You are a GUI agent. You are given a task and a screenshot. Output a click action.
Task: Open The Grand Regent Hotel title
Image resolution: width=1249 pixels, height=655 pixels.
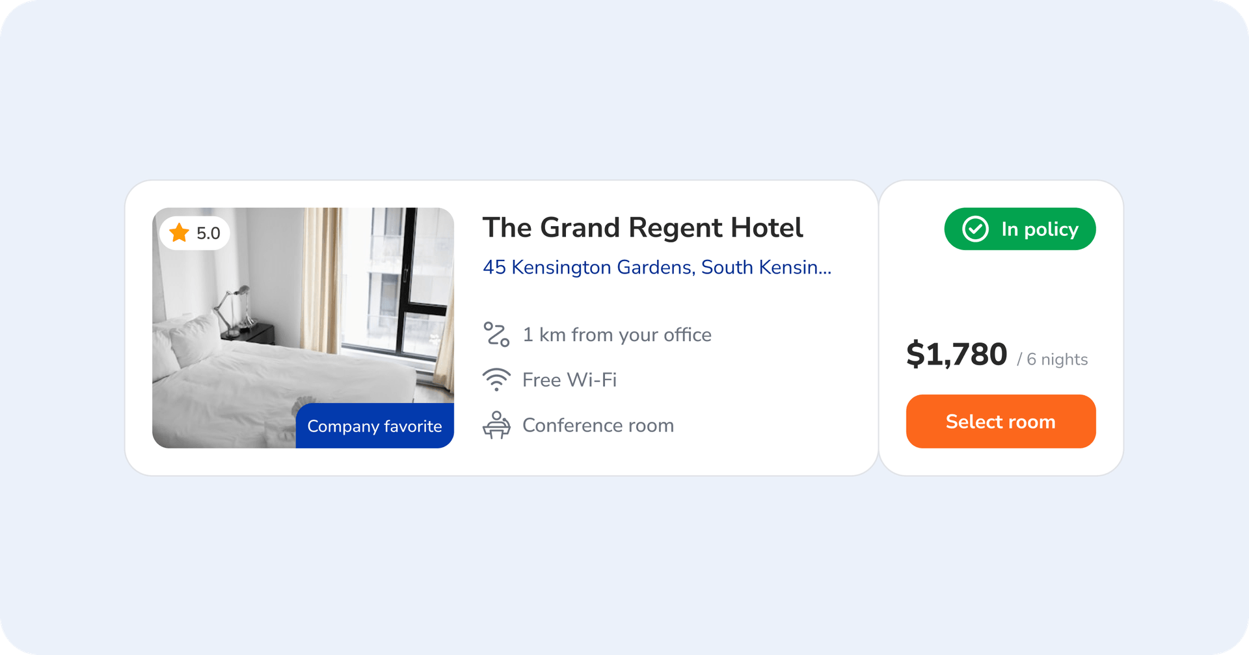click(642, 228)
